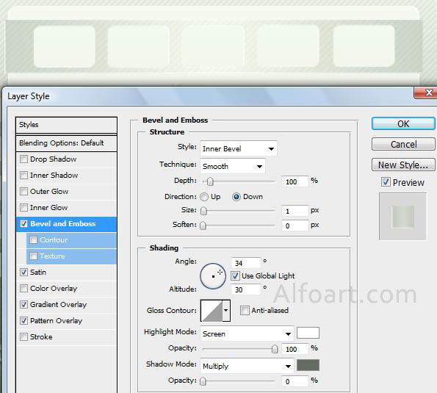Open the Pattern Overlay settings panel
The image size is (437, 393).
pos(56,321)
